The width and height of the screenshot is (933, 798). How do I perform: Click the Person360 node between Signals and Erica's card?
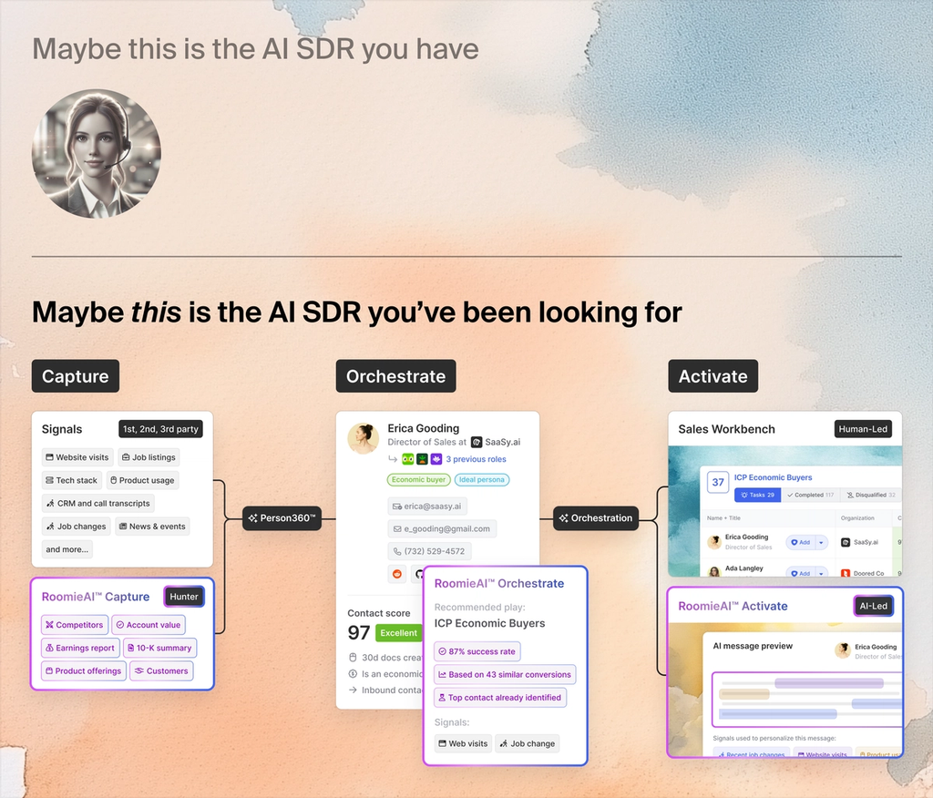[282, 518]
